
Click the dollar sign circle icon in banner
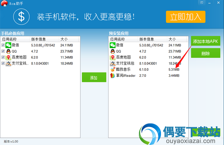coord(21,17)
